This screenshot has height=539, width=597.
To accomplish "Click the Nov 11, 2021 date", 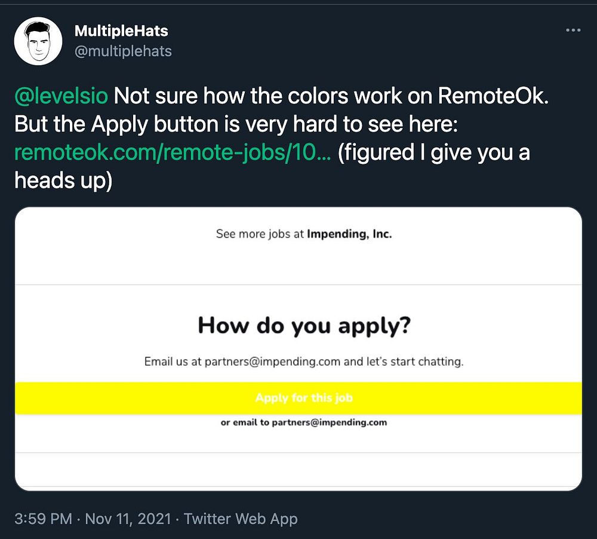I will click(x=128, y=519).
